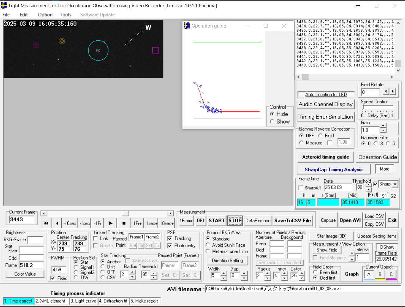
Task: Select Show radio in Operation guide Control
Action: (x=272, y=121)
